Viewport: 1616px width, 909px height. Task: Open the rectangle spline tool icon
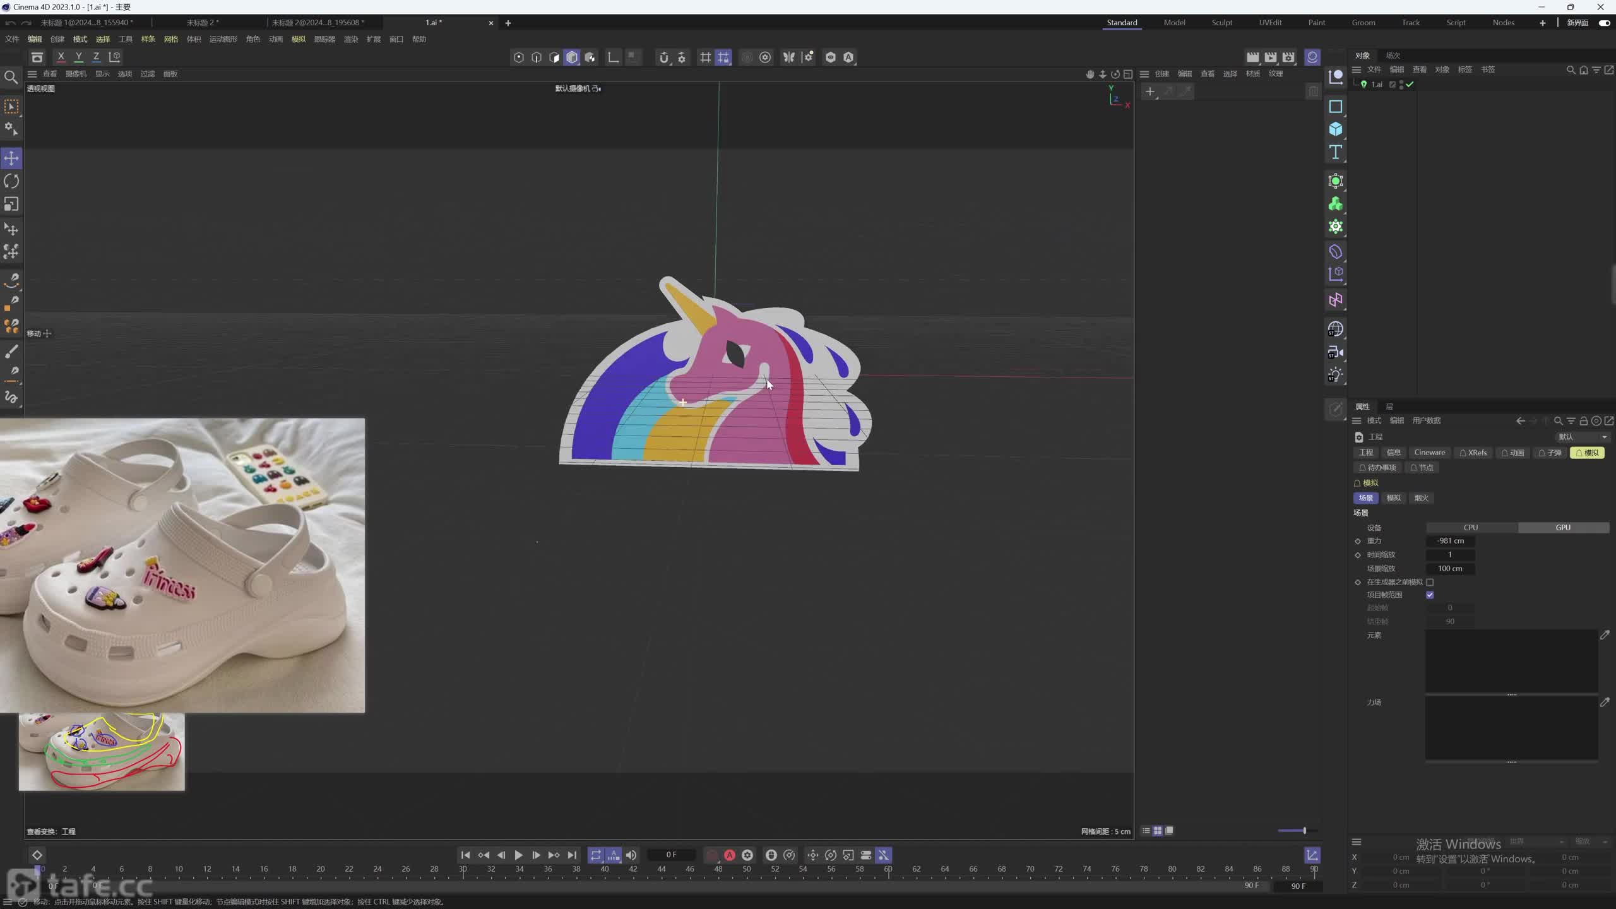(1335, 107)
